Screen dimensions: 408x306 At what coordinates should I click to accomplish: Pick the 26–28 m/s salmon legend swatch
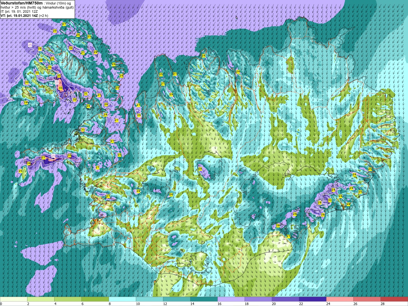367,299
